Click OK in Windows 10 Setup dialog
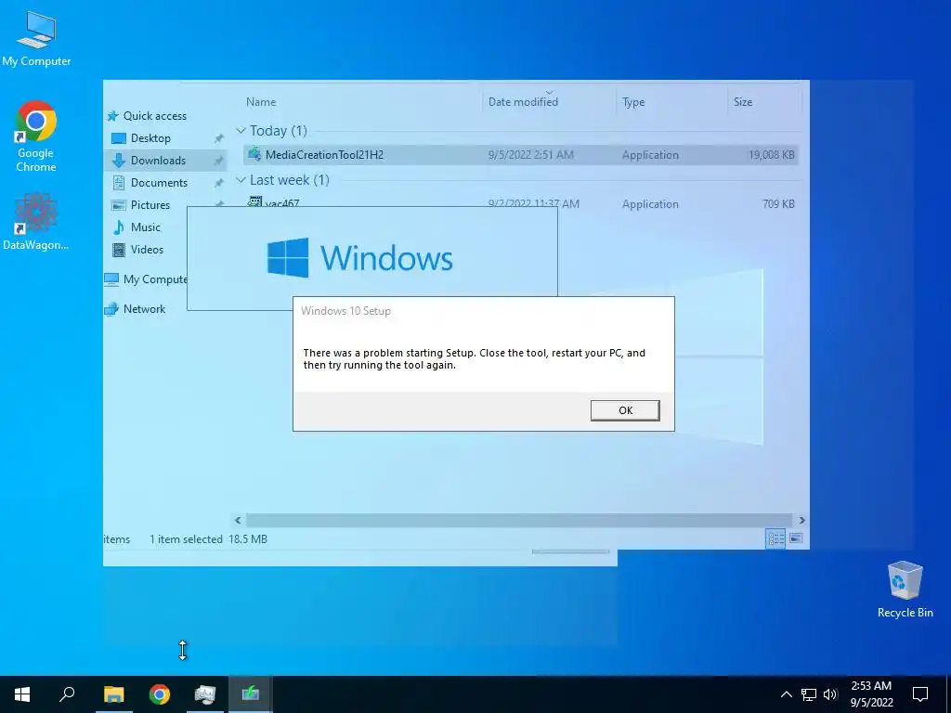The image size is (951, 713). click(625, 410)
